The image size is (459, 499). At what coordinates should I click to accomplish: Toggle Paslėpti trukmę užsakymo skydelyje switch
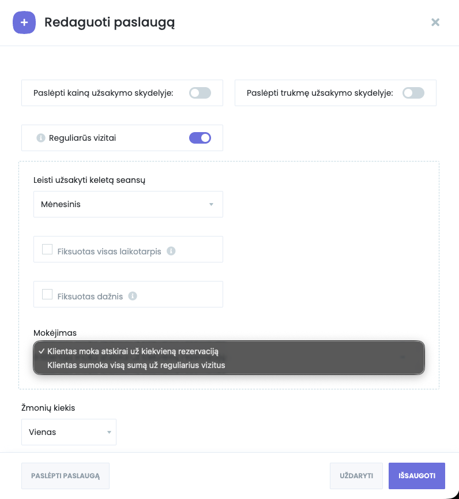pos(413,93)
